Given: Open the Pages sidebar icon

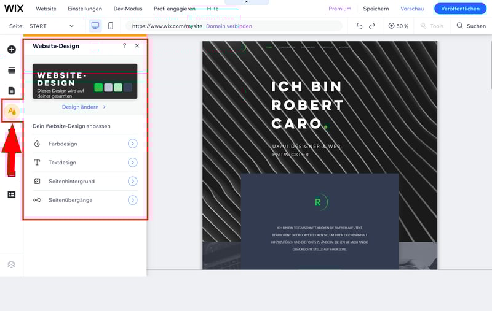Looking at the screenshot, I should pos(11,91).
